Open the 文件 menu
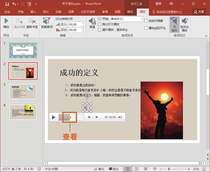 pos(7,12)
